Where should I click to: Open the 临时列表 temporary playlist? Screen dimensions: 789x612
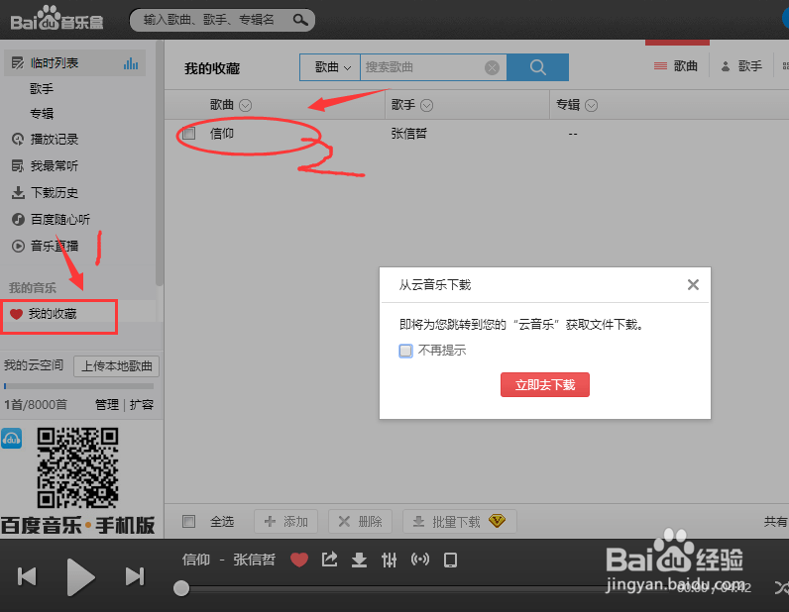(74, 62)
